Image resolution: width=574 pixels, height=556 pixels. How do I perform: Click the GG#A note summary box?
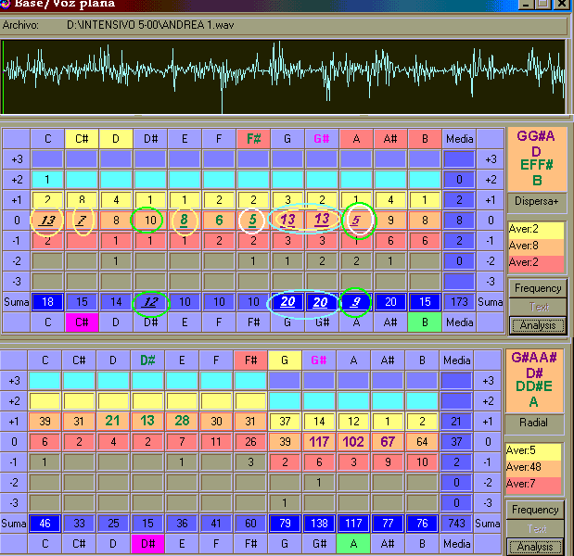537,158
